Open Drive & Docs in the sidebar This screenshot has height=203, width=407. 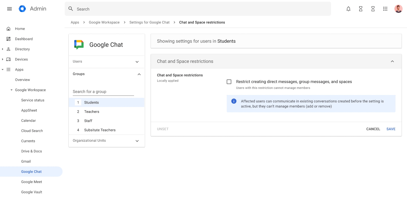tap(31, 151)
